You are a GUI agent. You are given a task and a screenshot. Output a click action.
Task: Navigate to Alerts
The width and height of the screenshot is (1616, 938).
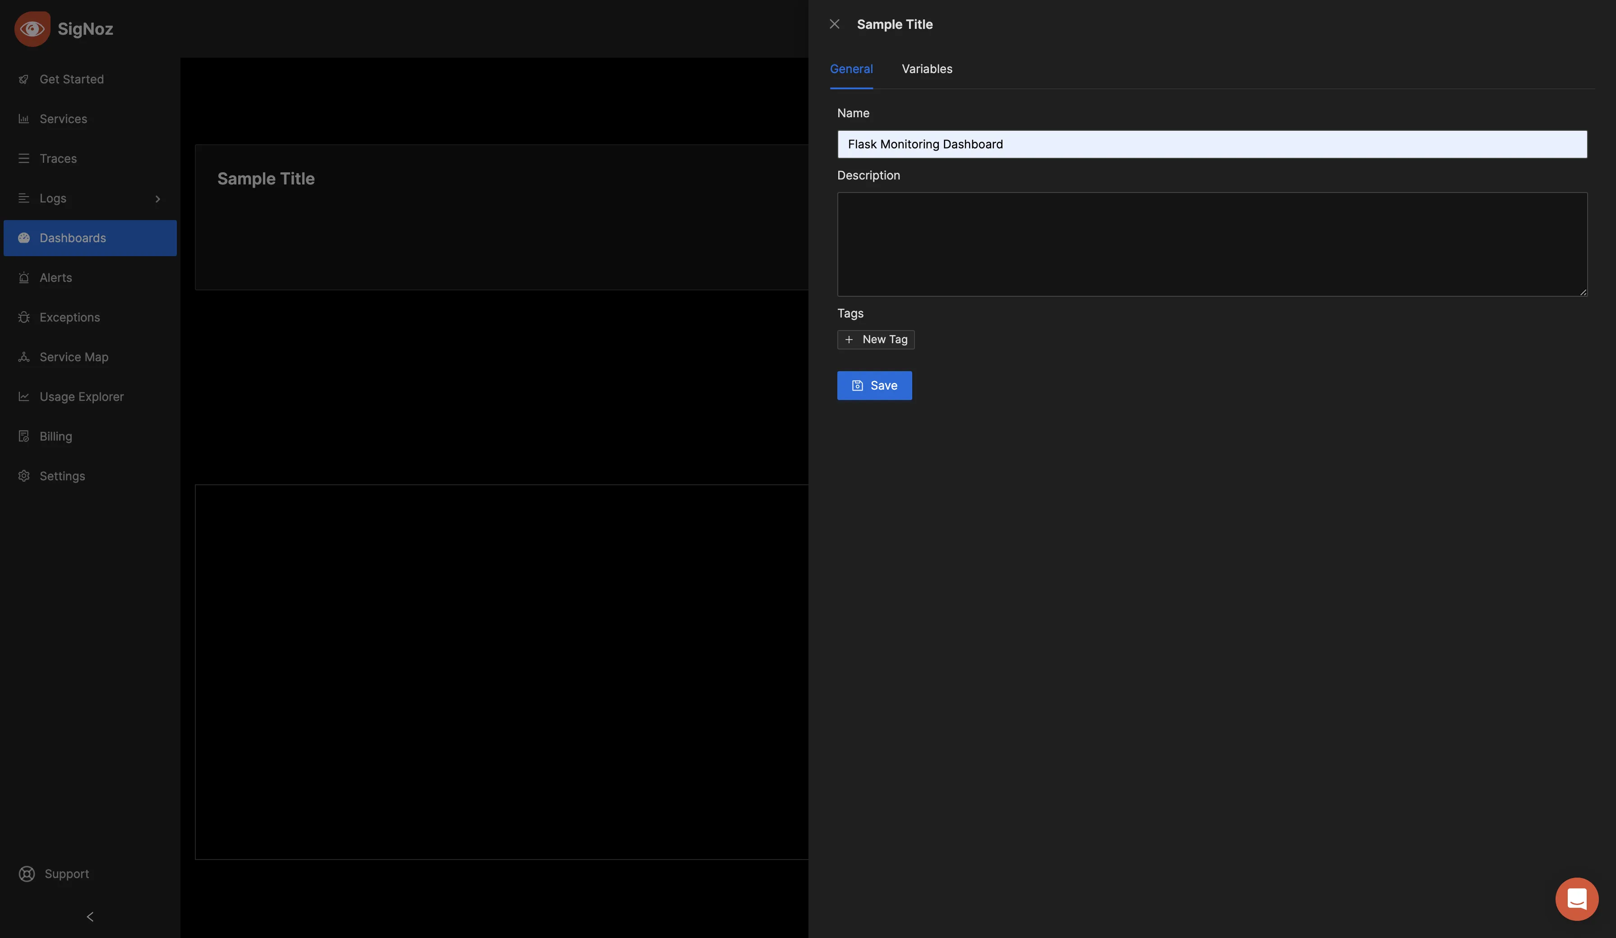(x=90, y=278)
